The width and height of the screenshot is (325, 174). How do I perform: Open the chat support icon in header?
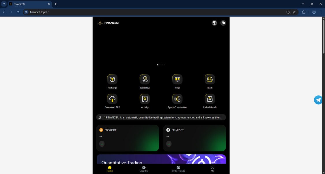(223, 23)
